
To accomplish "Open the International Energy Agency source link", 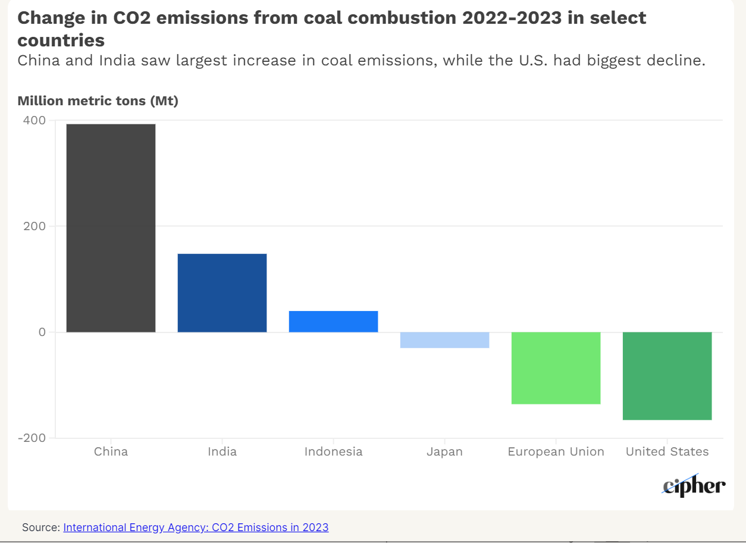I will coord(196,528).
